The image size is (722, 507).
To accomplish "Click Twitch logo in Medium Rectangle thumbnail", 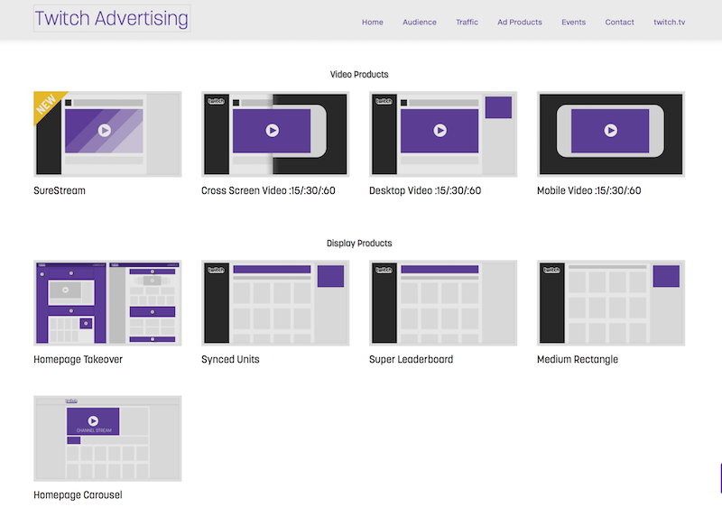I will pyautogui.click(x=552, y=270).
